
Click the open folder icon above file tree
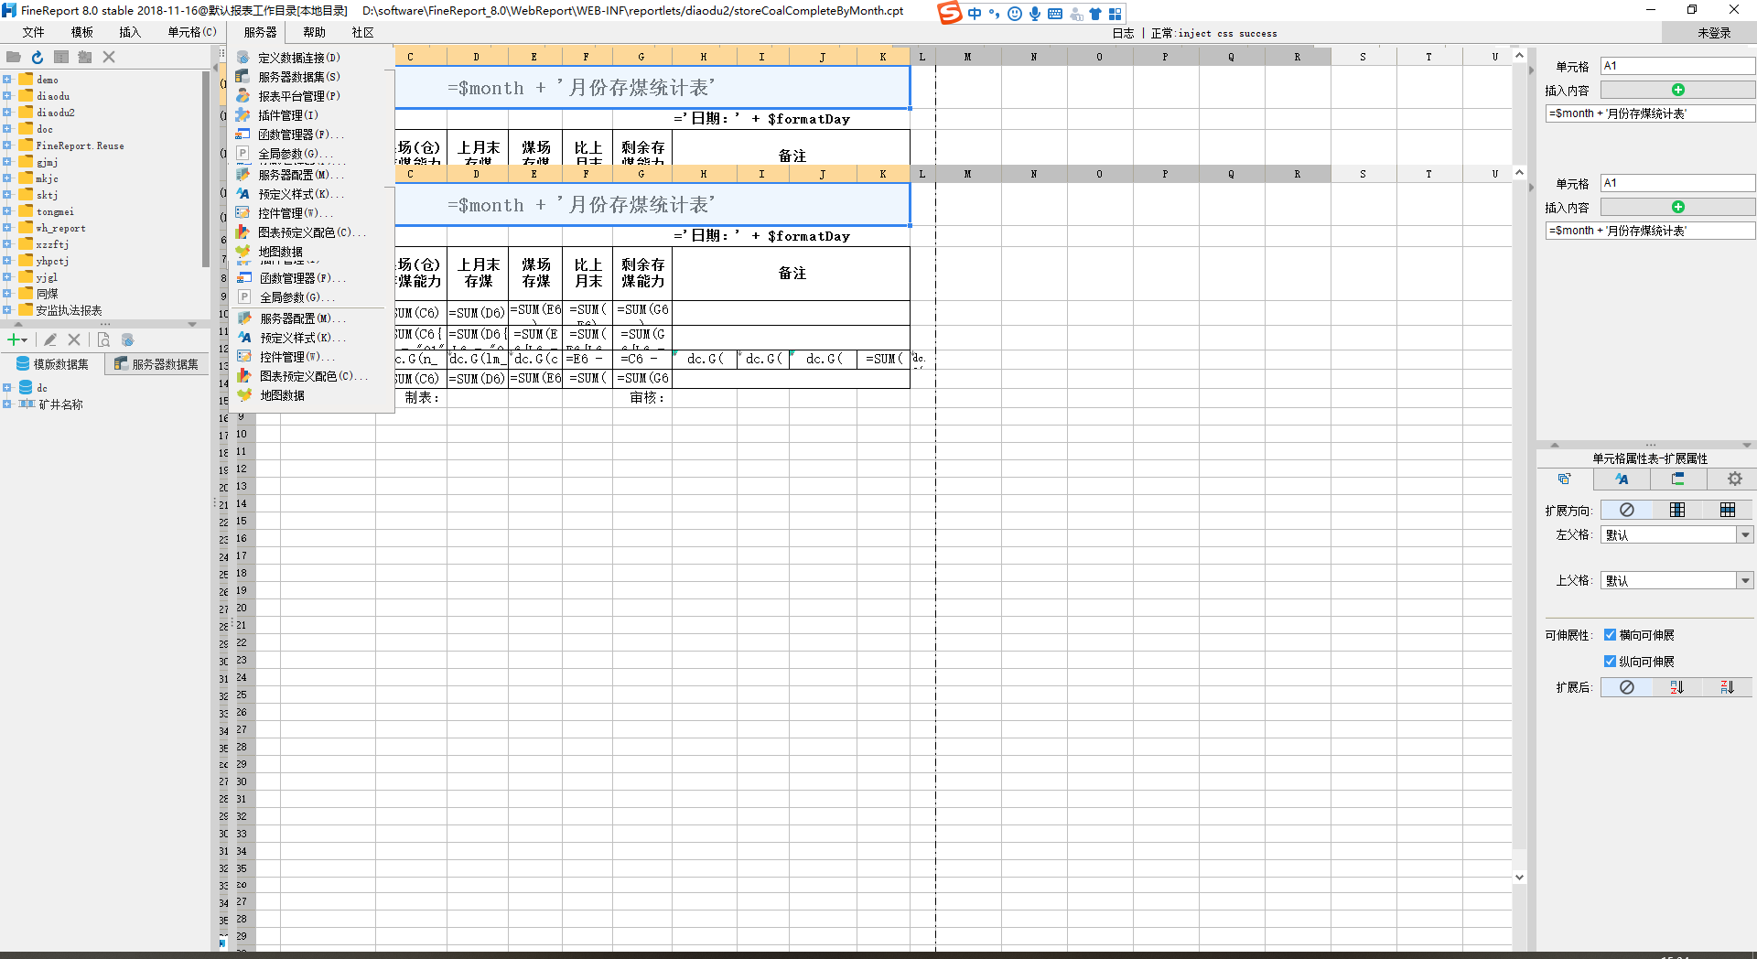pos(14,57)
